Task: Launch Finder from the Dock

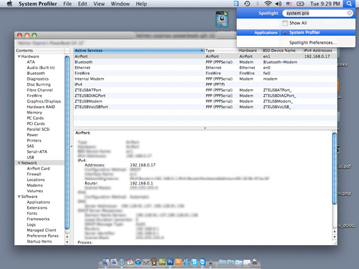Action: (106, 262)
